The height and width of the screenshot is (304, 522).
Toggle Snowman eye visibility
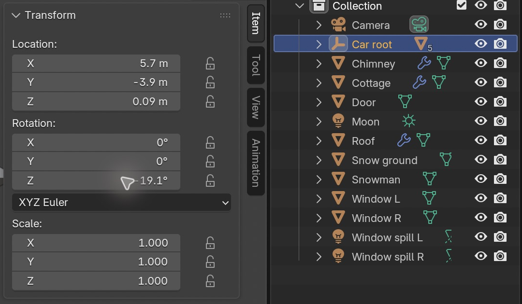tap(481, 179)
